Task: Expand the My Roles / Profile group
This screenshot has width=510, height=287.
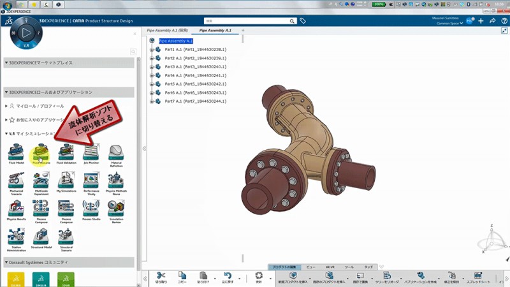Action: click(x=6, y=106)
